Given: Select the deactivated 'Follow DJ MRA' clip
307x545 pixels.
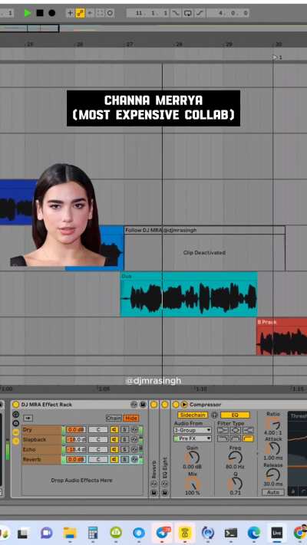Looking at the screenshot, I should click(x=205, y=248).
